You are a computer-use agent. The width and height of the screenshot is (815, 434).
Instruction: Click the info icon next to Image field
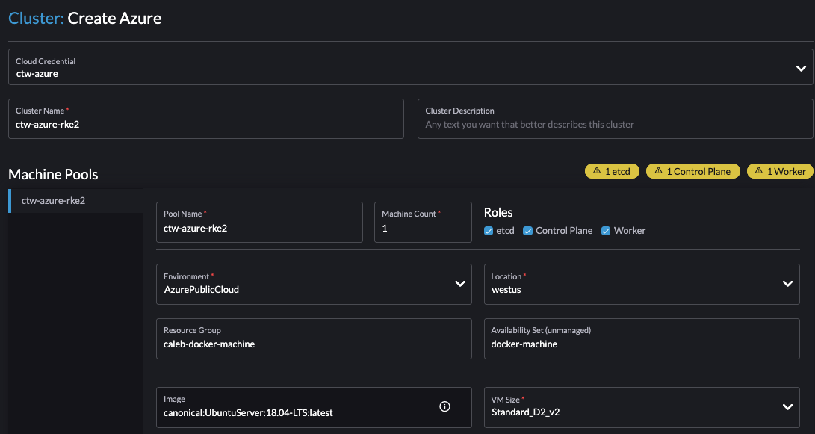444,406
